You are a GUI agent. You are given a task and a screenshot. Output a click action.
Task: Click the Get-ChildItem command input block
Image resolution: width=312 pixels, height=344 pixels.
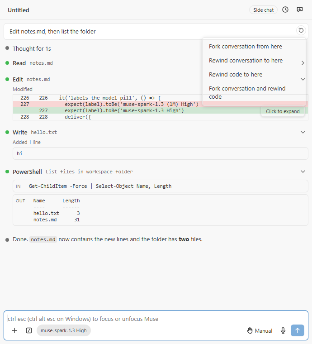tap(161, 186)
